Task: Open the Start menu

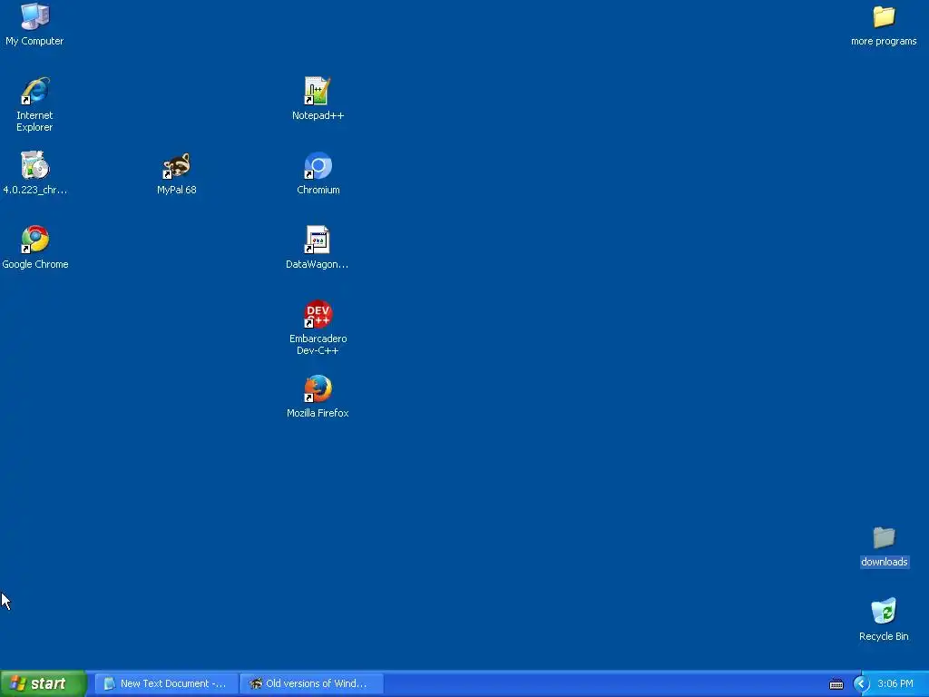Action: pyautogui.click(x=43, y=683)
